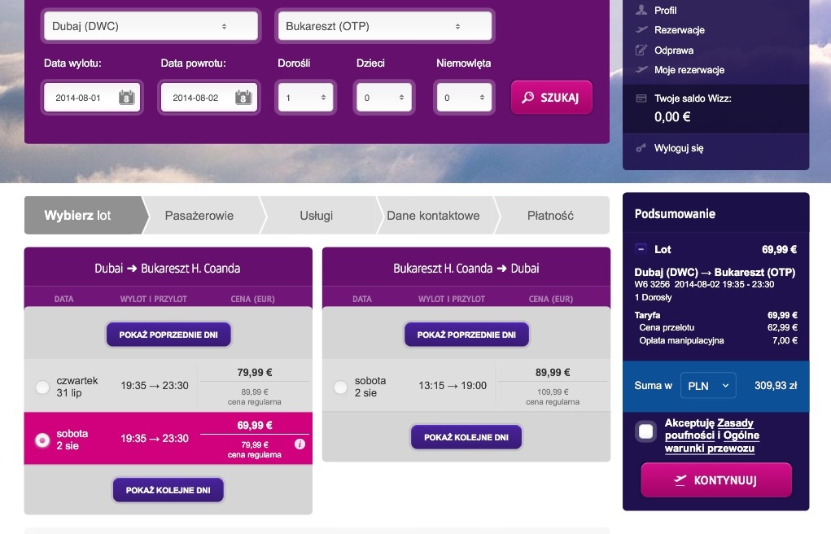Open the Bukareszt (OTP) destination dropdown
This screenshot has height=534, width=831.
[x=385, y=26]
